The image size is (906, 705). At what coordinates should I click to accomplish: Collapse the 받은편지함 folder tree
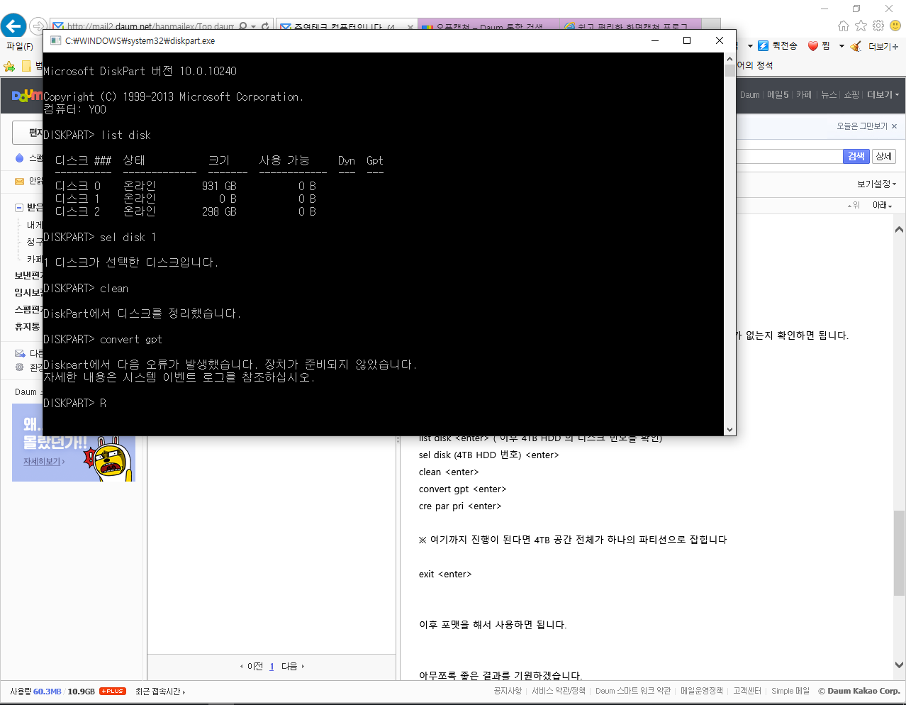point(19,208)
